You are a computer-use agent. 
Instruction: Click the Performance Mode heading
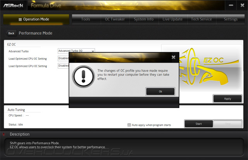[x=35, y=33]
